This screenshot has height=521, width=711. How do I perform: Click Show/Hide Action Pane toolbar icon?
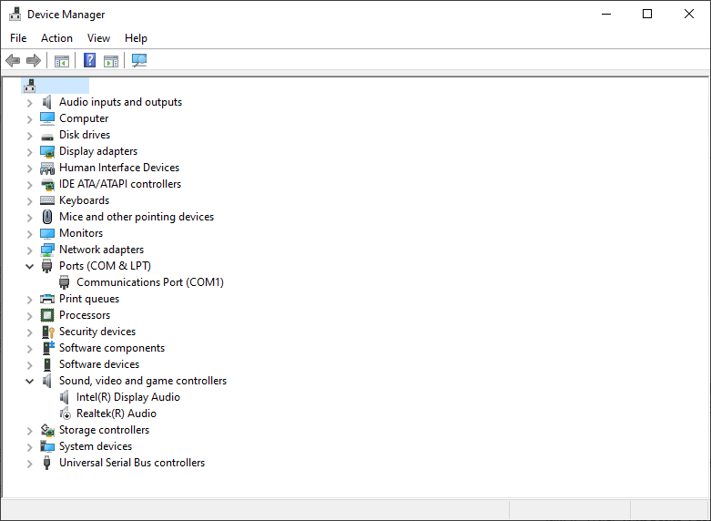pos(111,61)
